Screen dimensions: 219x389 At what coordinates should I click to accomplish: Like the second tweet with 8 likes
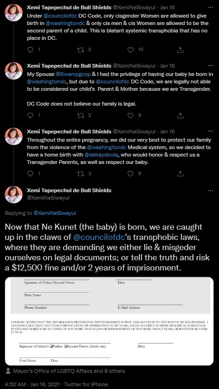130,115
